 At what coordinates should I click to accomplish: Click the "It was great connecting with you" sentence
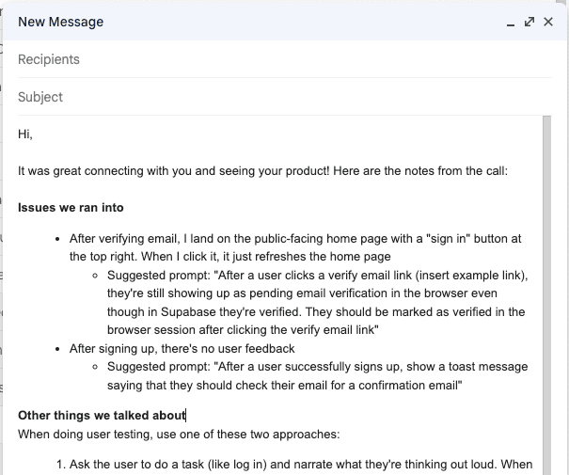pos(263,170)
